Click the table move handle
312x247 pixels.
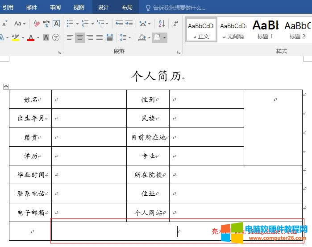(x=6, y=86)
